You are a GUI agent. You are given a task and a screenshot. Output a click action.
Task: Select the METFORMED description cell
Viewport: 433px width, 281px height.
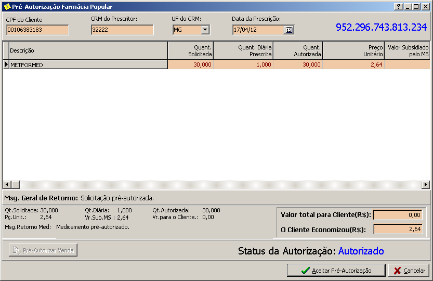[88, 65]
